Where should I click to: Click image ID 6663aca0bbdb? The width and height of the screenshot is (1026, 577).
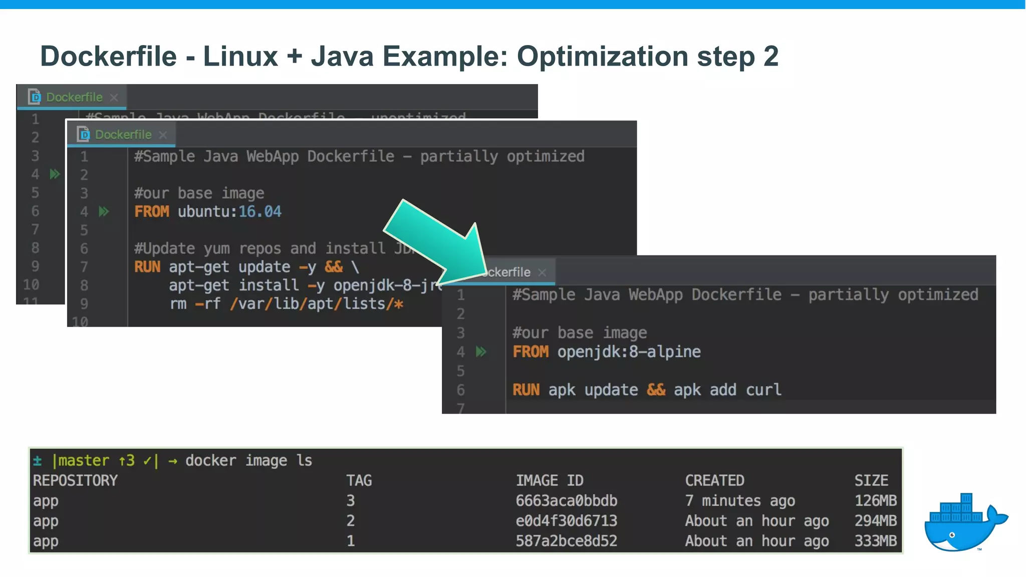pos(567,500)
